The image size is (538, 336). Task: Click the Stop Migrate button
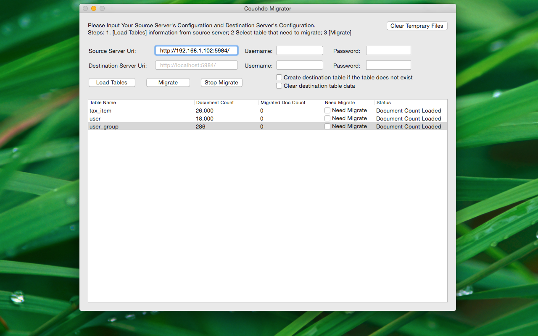222,83
